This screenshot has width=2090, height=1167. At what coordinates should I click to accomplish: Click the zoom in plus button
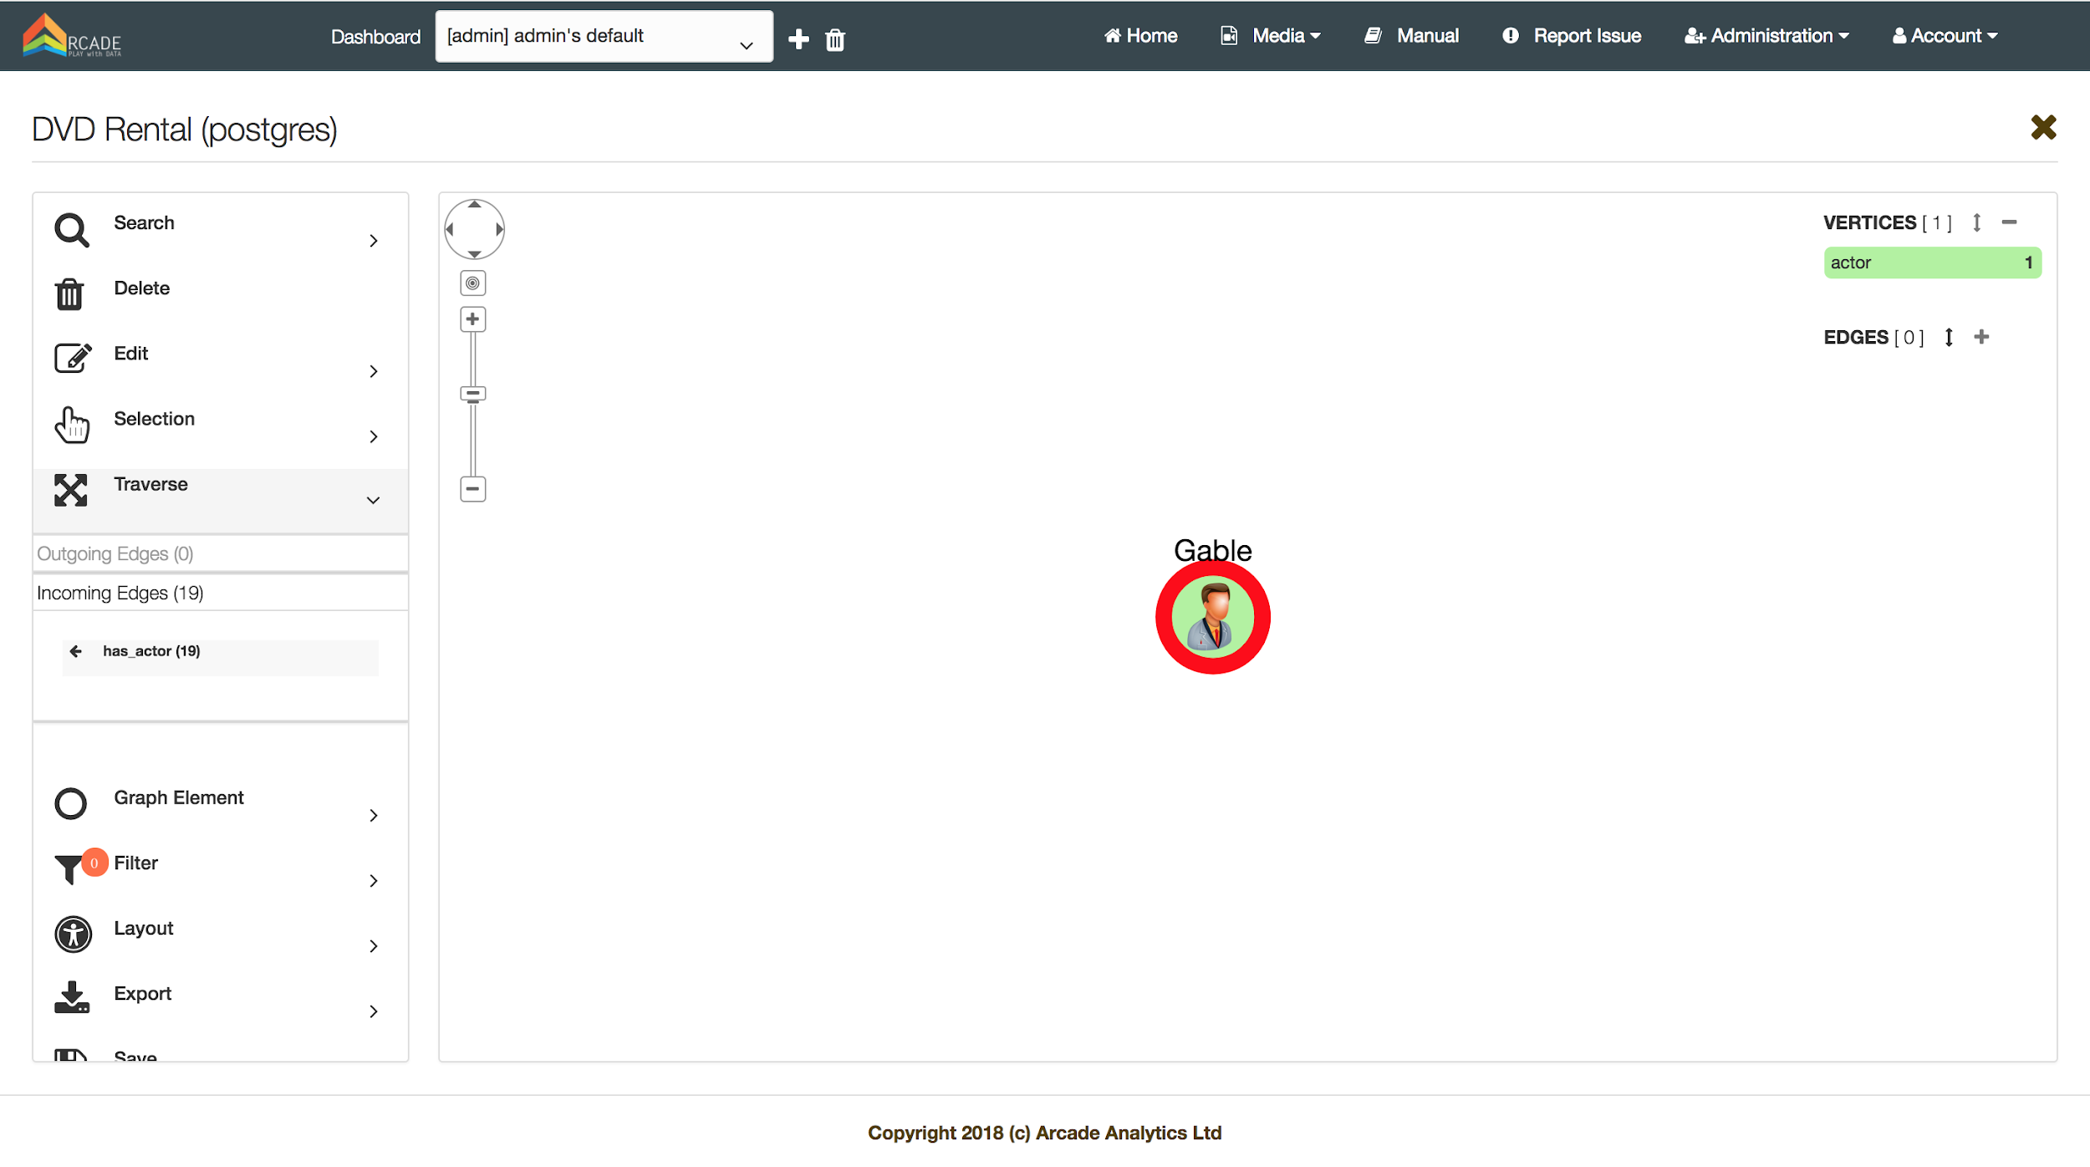[472, 319]
